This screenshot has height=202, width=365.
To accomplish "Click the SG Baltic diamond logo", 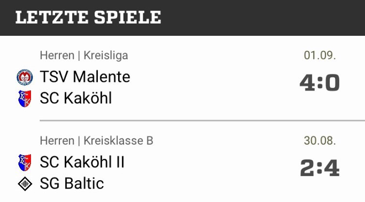I will coord(25,184).
